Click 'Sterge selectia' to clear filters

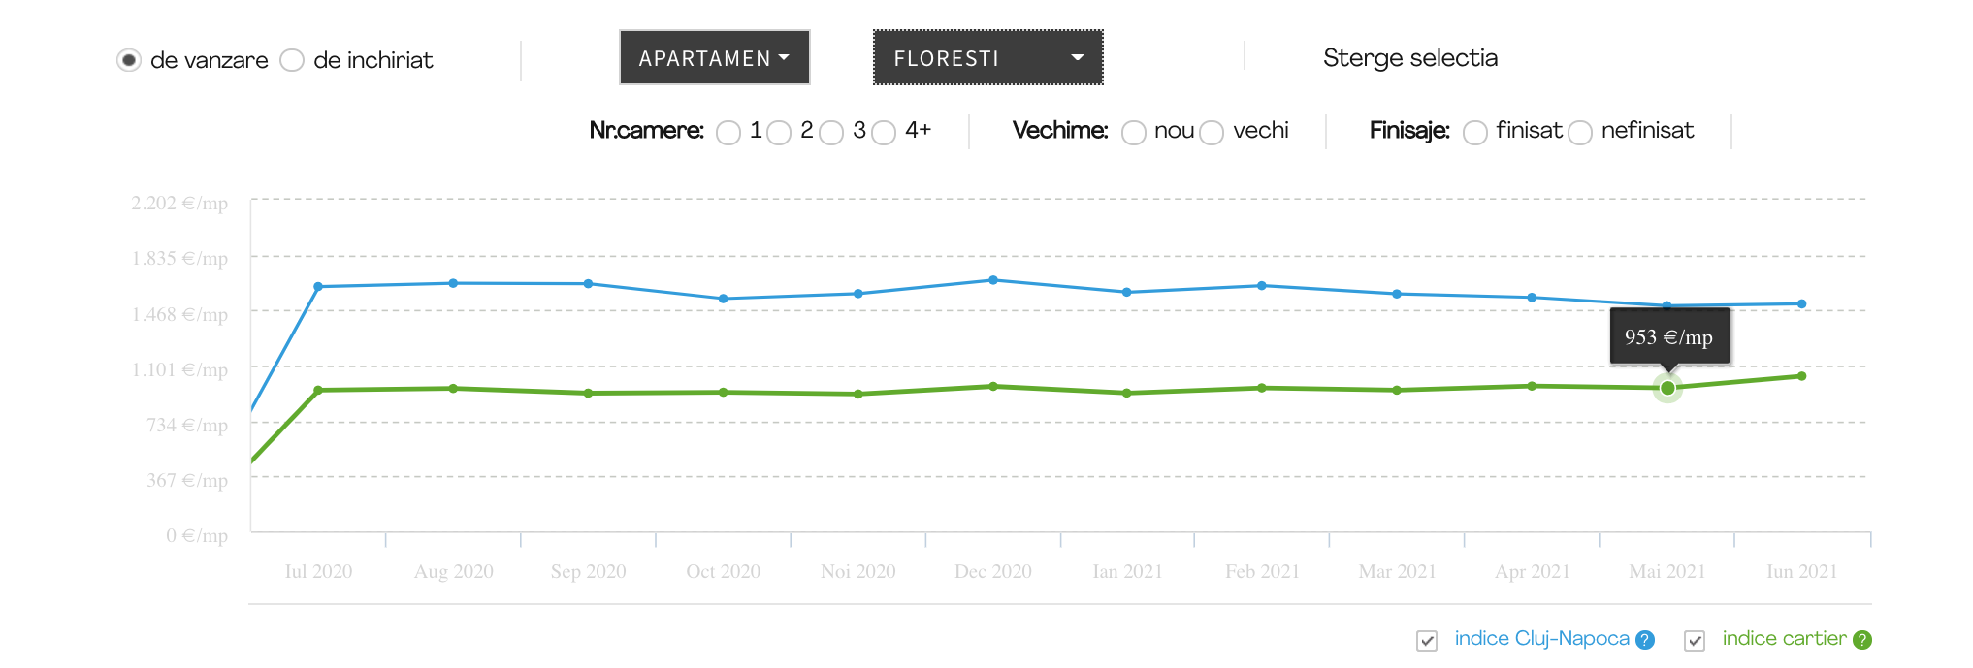pyautogui.click(x=1409, y=58)
